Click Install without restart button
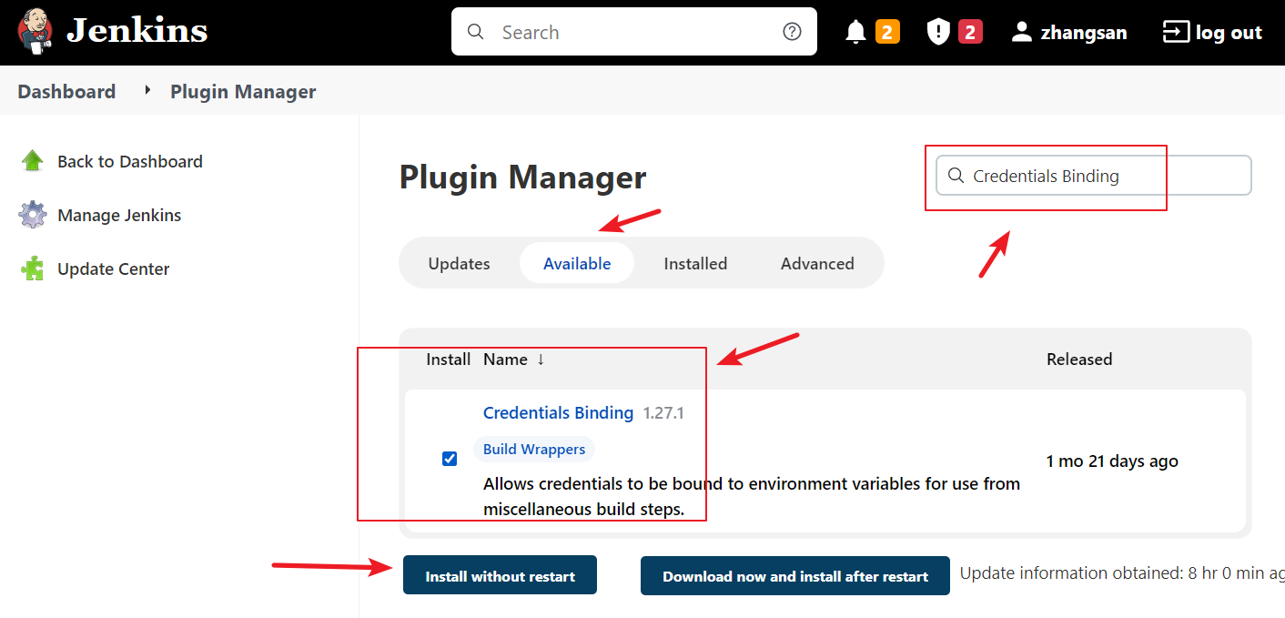The height and width of the screenshot is (618, 1285). (500, 575)
